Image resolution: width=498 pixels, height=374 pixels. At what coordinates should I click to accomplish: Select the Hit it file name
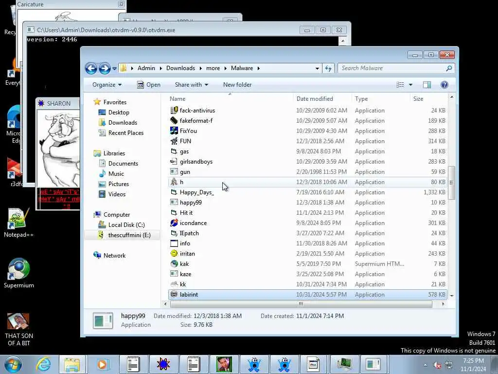click(186, 213)
